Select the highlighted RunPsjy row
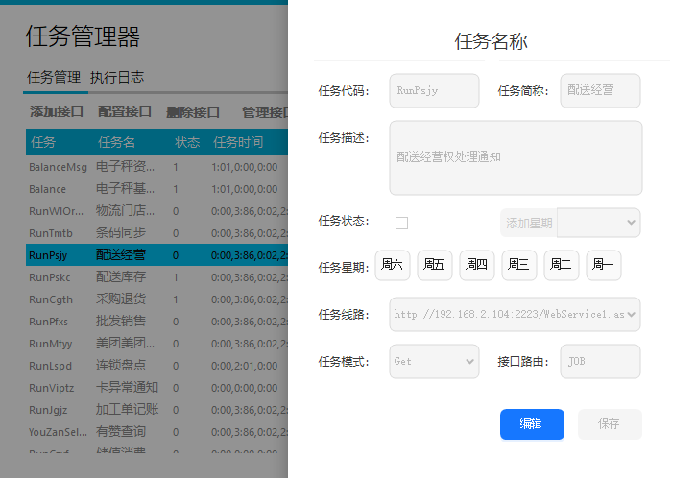The height and width of the screenshot is (478, 696). [156, 255]
